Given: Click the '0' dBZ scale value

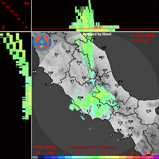Looking at the screenshot, I should tap(65, 153).
